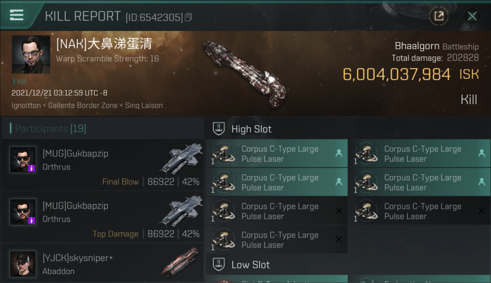Click the info badge on the Final Blow portrait

pyautogui.click(x=32, y=168)
